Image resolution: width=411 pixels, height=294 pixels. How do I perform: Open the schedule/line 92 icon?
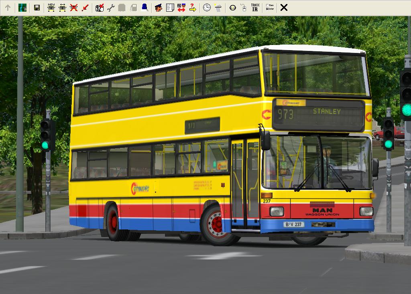coord(100,8)
